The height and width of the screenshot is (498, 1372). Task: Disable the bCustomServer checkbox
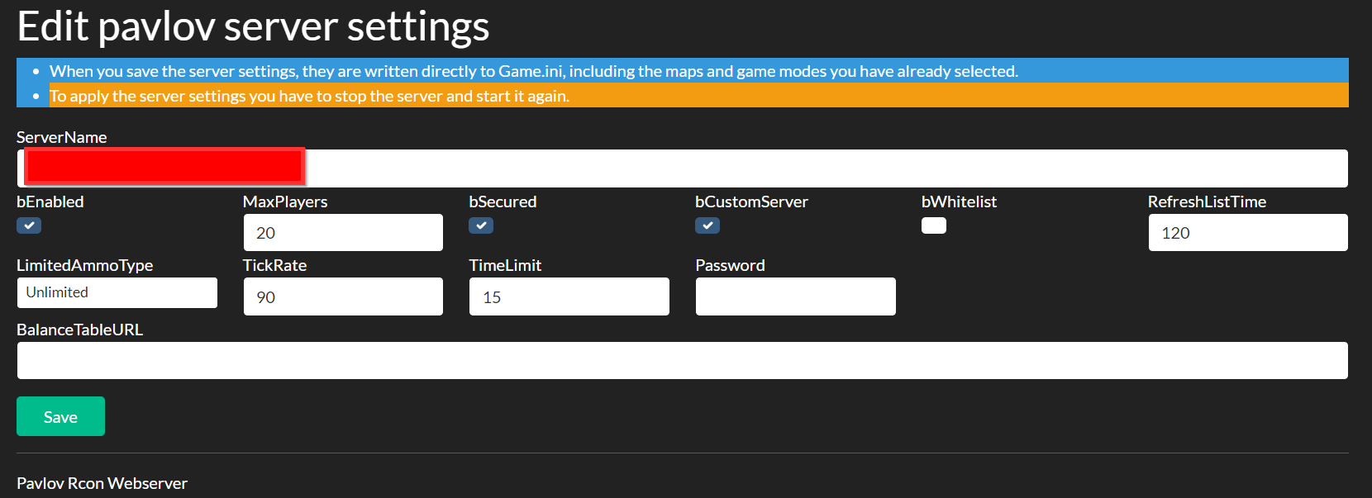[x=707, y=225]
